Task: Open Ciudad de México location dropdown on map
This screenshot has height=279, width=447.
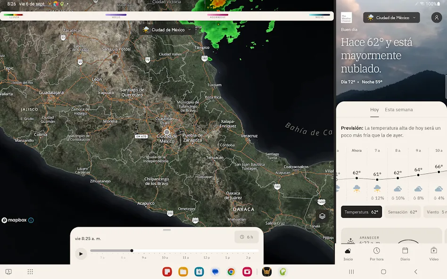Action: pos(167,30)
